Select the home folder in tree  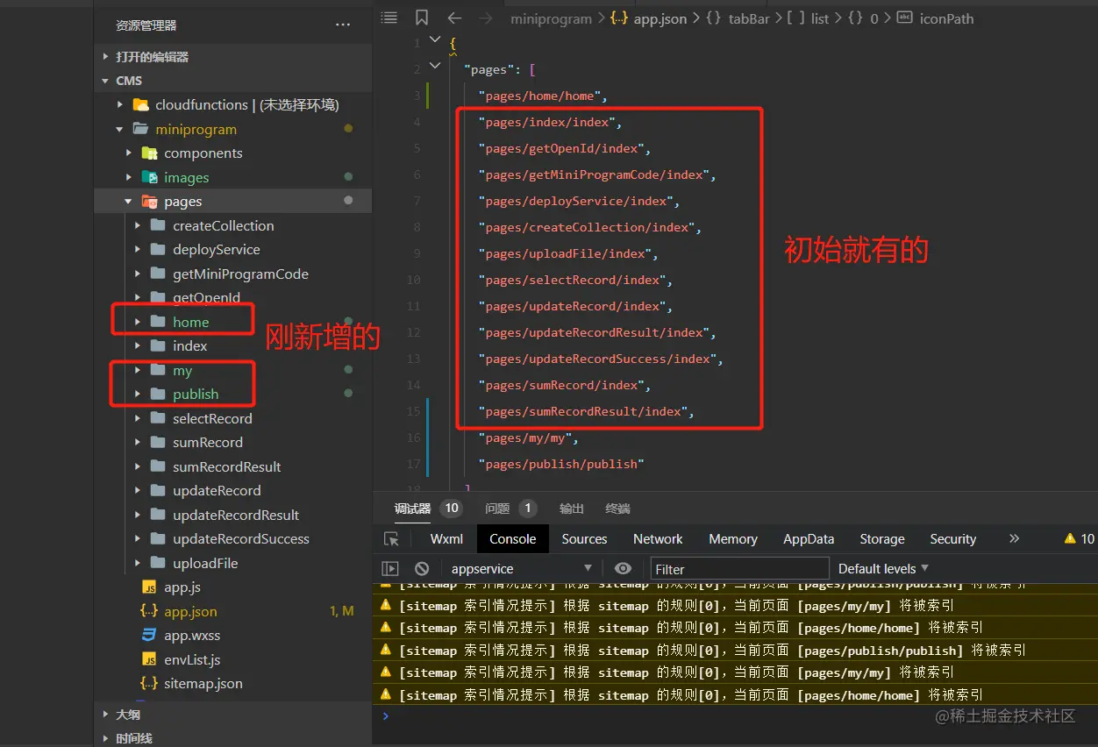tap(190, 322)
